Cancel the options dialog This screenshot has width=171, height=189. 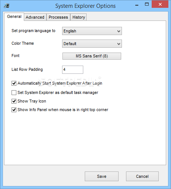(142, 176)
